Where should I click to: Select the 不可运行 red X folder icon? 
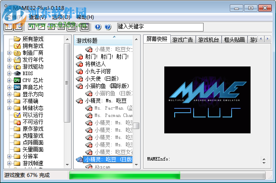coord(17,122)
